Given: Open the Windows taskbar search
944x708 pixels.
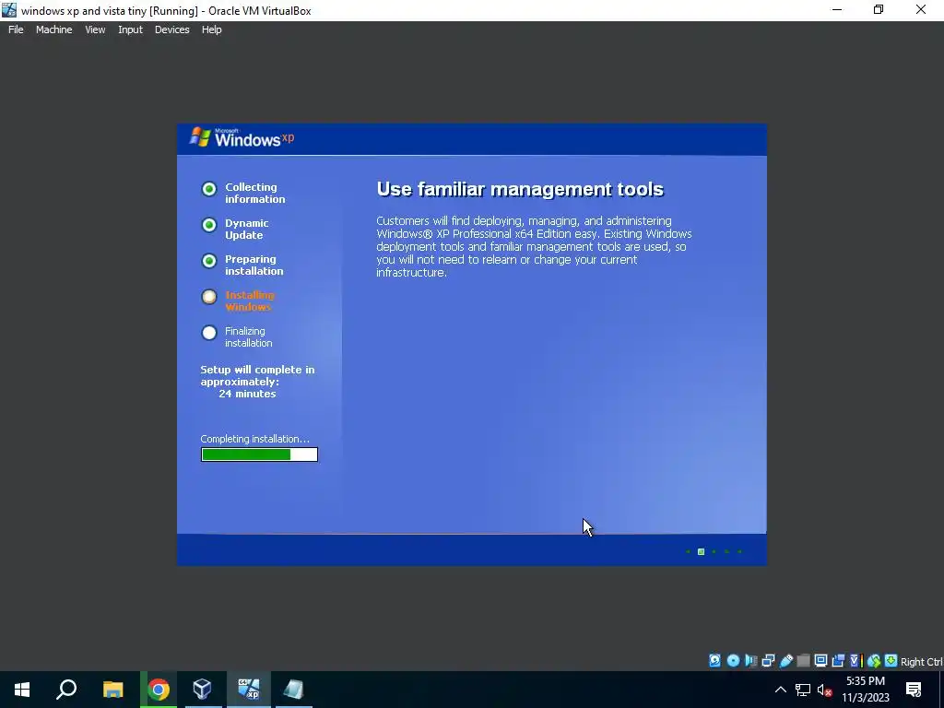Looking at the screenshot, I should 66,690.
